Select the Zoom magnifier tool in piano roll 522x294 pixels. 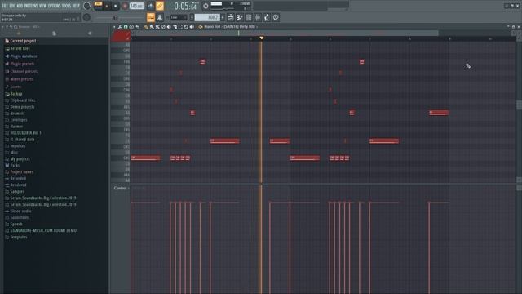pyautogui.click(x=186, y=27)
